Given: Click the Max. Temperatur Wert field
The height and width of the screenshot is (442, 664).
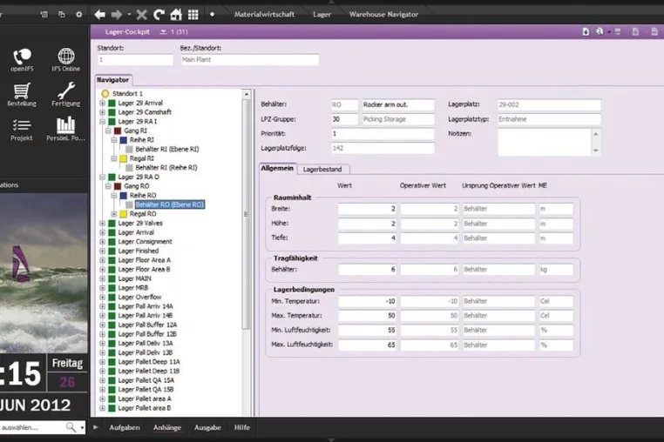Looking at the screenshot, I should coord(367,316).
